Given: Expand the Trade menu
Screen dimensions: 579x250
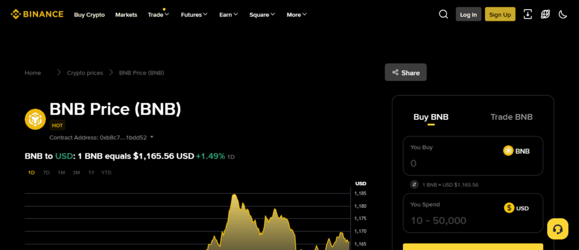Looking at the screenshot, I should [158, 15].
